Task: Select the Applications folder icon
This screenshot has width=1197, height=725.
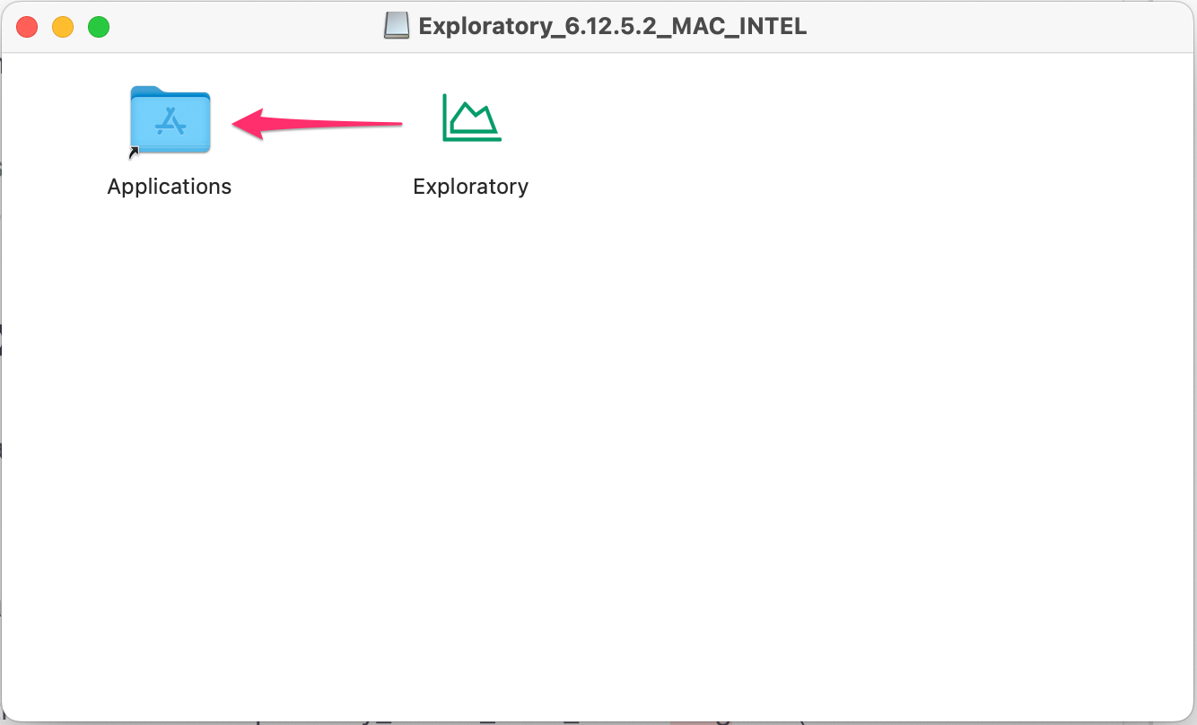Action: click(x=170, y=120)
